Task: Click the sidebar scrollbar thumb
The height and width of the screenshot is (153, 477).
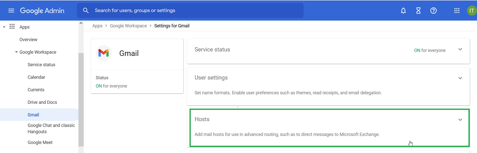Action: tap(81, 100)
